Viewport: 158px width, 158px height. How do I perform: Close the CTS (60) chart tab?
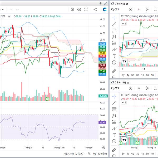pyautogui.click(x=127, y=4)
